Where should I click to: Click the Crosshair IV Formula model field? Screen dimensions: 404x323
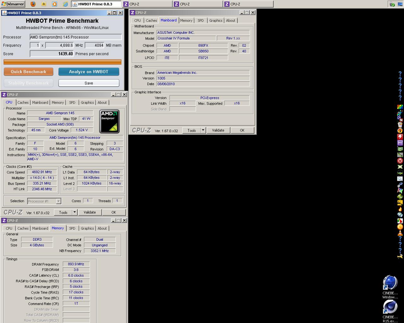click(186, 38)
